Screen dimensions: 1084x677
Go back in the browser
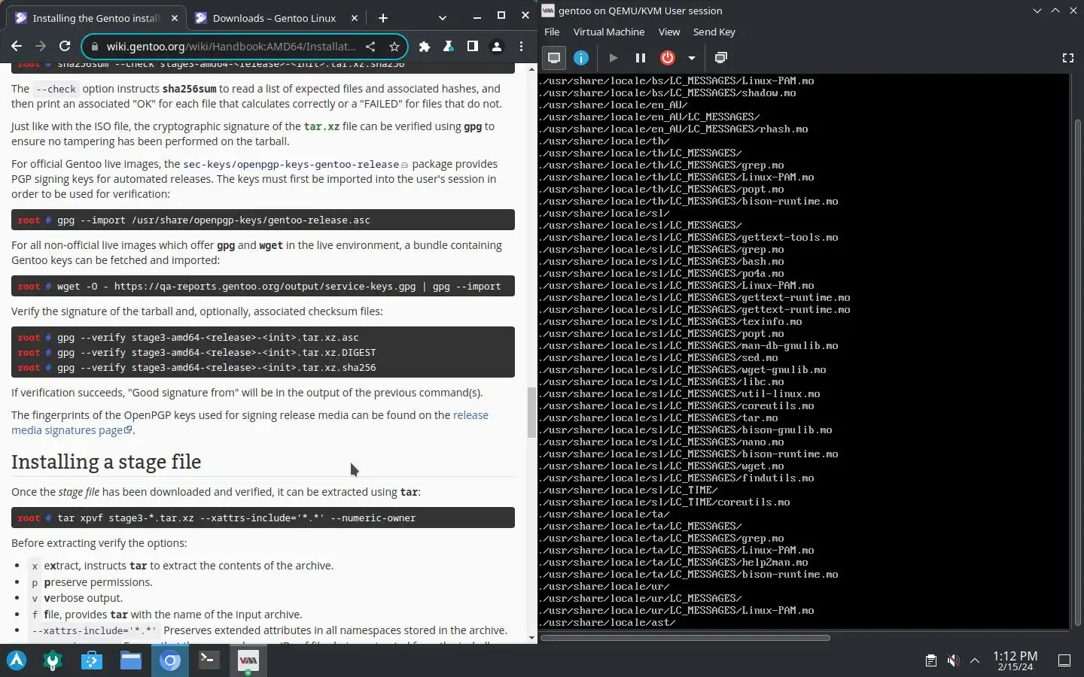click(x=17, y=47)
